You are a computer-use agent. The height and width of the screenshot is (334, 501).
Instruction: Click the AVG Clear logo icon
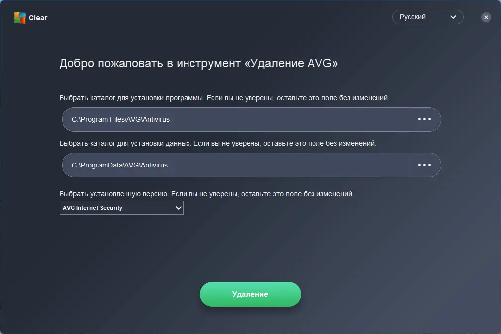point(20,18)
